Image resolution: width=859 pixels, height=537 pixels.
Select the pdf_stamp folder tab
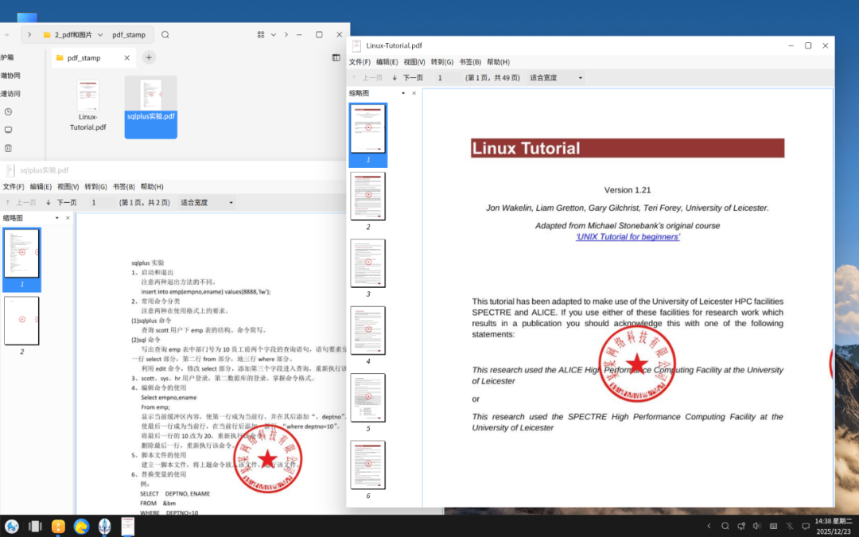tap(94, 57)
